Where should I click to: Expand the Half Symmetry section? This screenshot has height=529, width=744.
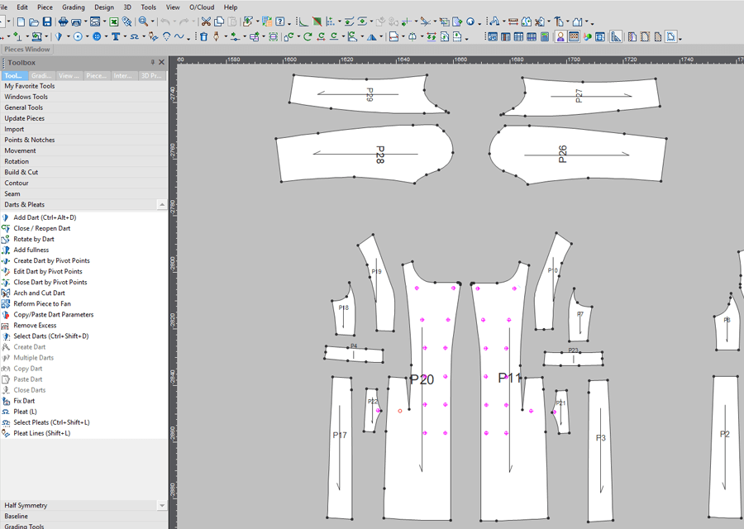point(161,505)
